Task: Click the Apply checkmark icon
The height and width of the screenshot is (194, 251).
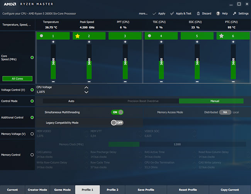Action: pos(154,13)
